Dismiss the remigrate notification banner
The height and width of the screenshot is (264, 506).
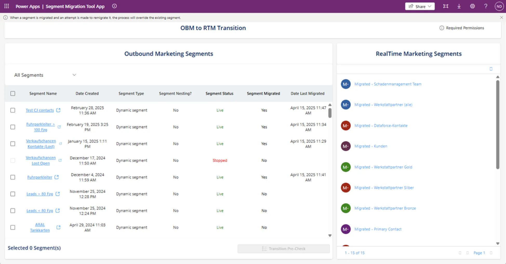[501, 18]
